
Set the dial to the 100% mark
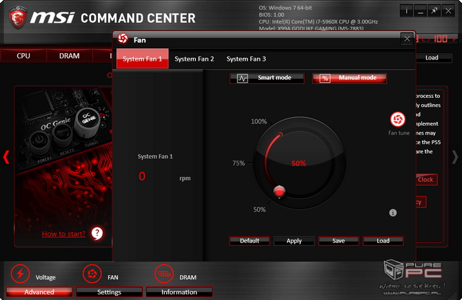pos(259,121)
